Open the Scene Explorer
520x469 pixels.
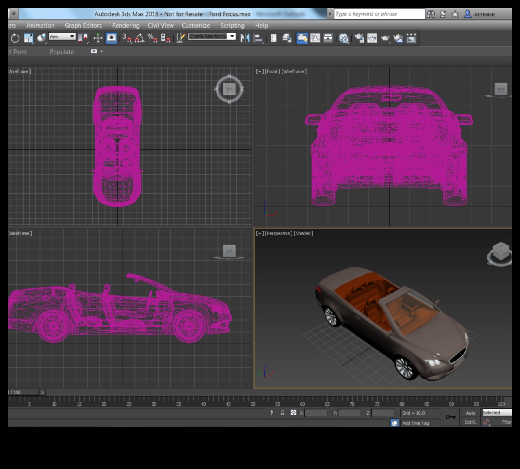pyautogui.click(x=273, y=38)
